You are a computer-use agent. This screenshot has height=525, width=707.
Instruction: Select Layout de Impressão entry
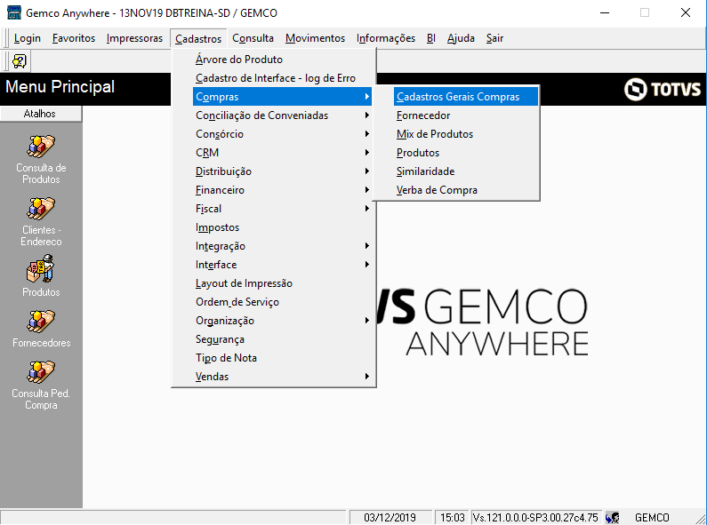click(273, 283)
